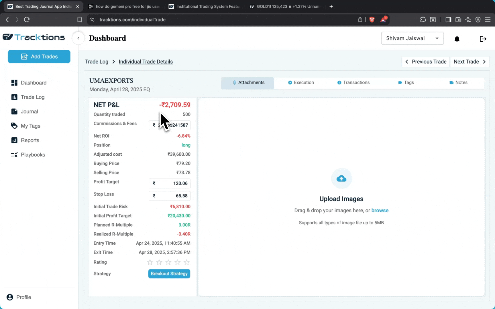Go to the Next Trade
The height and width of the screenshot is (309, 495).
[470, 62]
